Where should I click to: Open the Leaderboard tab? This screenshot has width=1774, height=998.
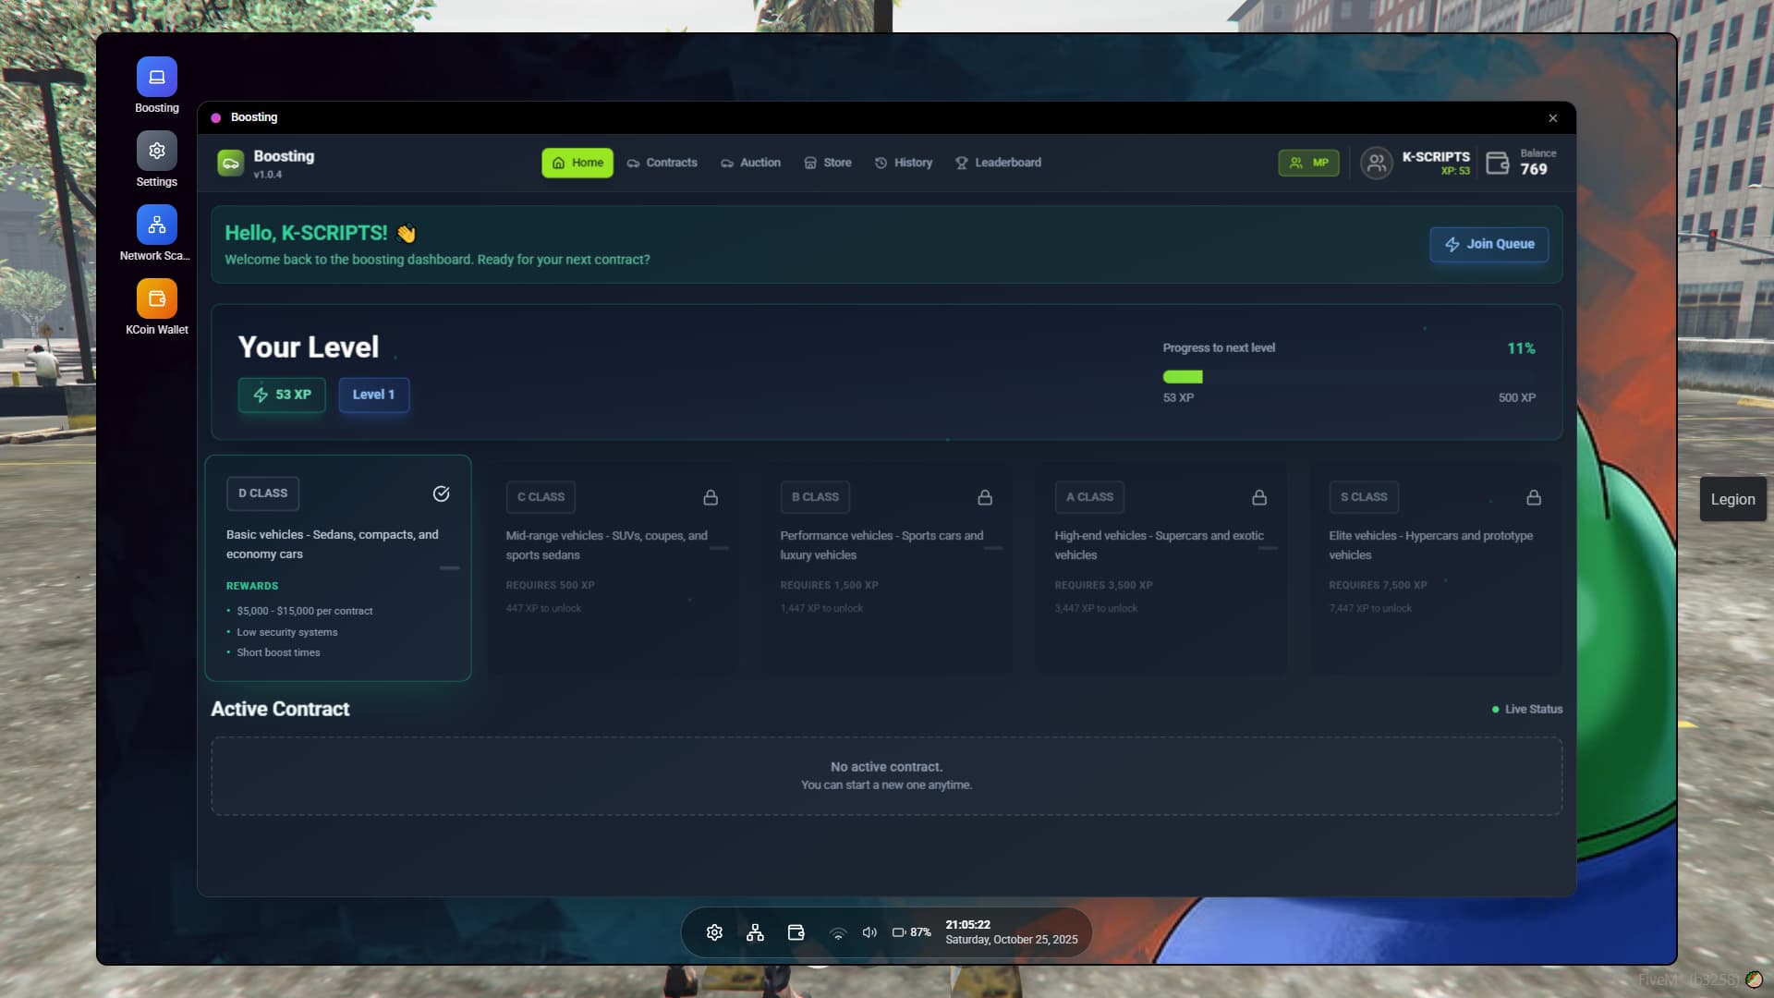pos(998,163)
